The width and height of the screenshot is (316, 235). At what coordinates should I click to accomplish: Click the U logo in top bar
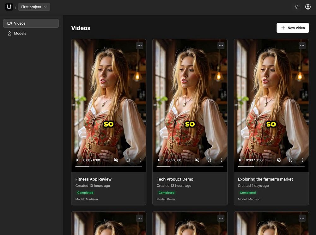pyautogui.click(x=9, y=7)
